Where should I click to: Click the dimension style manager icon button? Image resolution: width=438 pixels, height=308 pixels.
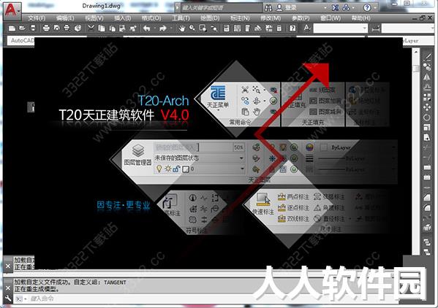point(375,28)
